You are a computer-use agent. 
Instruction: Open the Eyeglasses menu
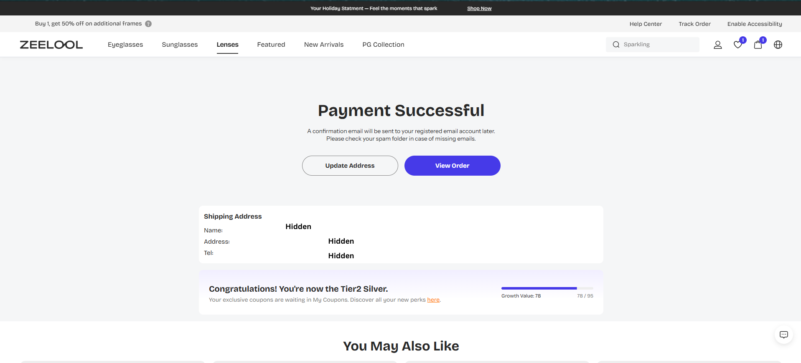[x=125, y=45]
